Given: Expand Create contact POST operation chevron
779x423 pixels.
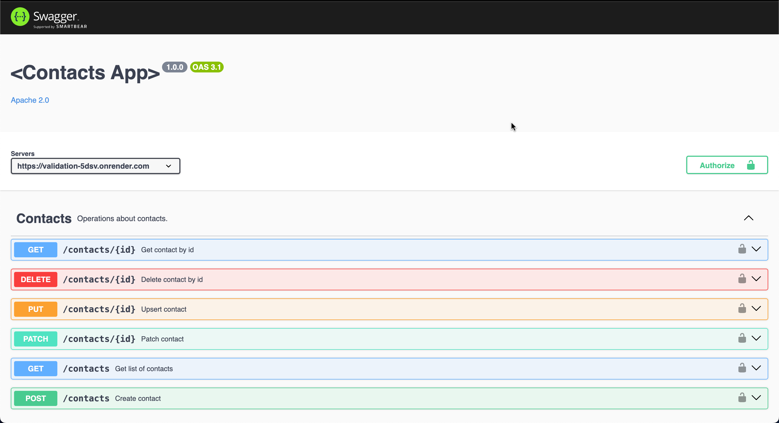Looking at the screenshot, I should pyautogui.click(x=756, y=398).
